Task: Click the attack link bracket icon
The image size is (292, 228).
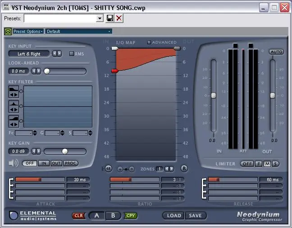Action: (x=11, y=188)
